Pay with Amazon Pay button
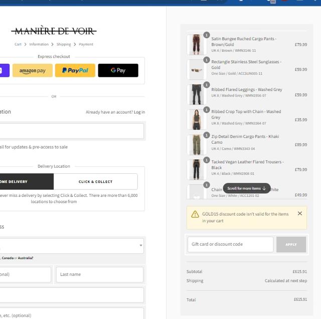This screenshot has width=321, height=319. tap(32, 70)
